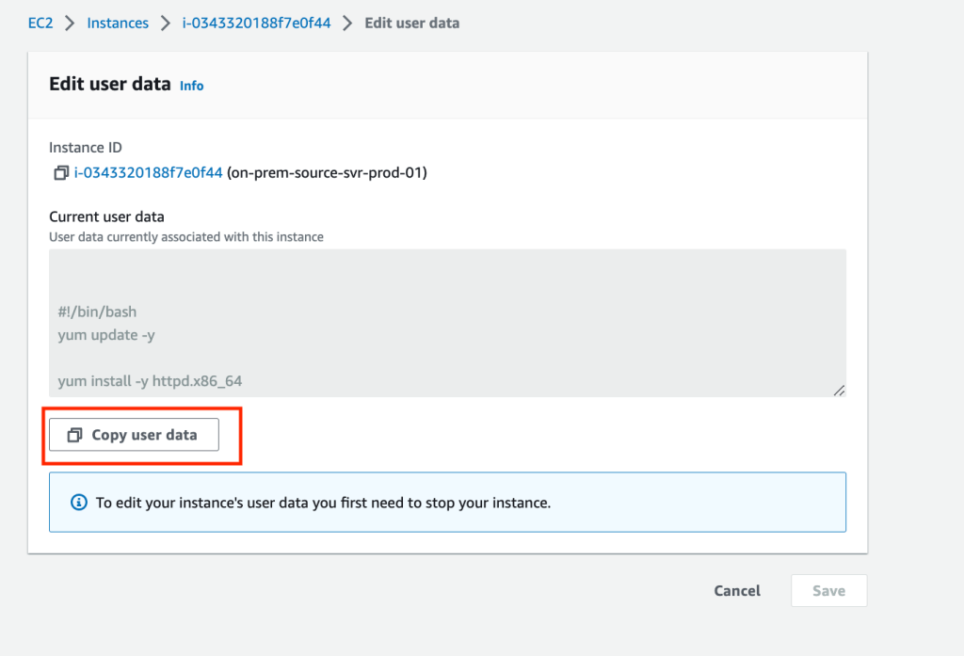Screen dimensions: 964x656
Task: Select the Edit user data breadcrumb item
Action: (x=412, y=23)
